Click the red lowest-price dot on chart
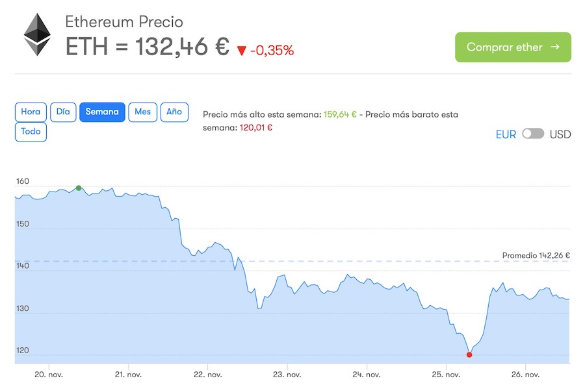Viewport: 585px width, 385px height. click(469, 354)
